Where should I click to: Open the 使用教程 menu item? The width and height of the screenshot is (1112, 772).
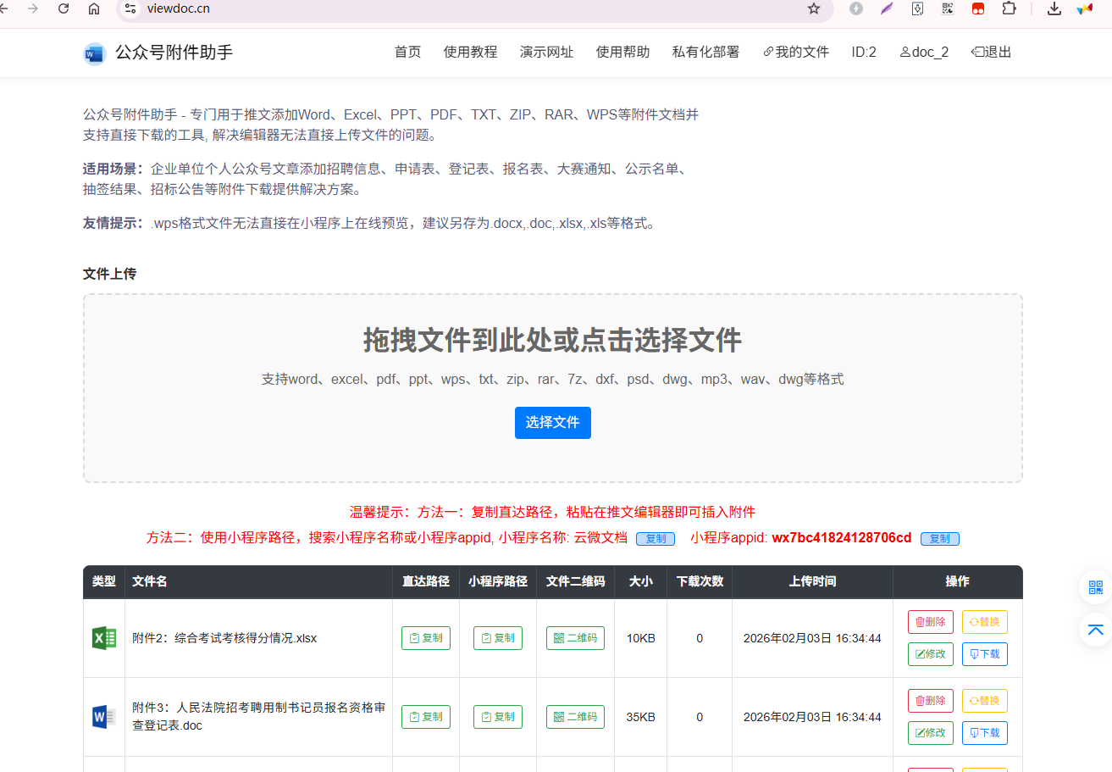pyautogui.click(x=470, y=52)
